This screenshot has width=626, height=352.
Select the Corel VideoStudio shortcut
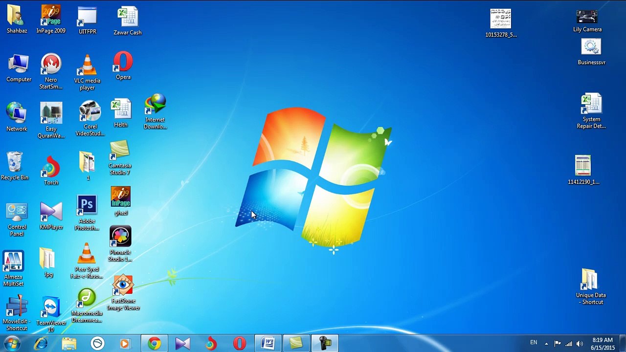click(90, 118)
